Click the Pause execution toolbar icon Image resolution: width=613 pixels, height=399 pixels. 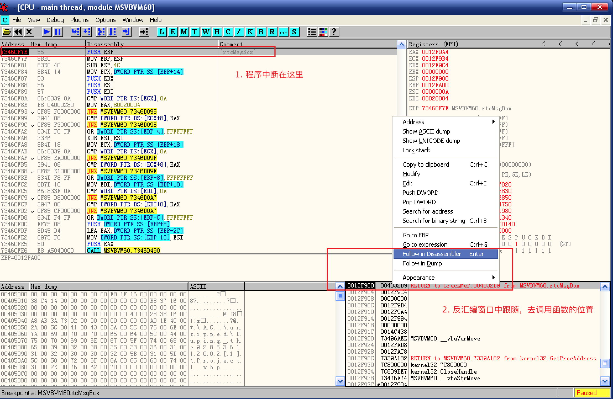point(58,32)
